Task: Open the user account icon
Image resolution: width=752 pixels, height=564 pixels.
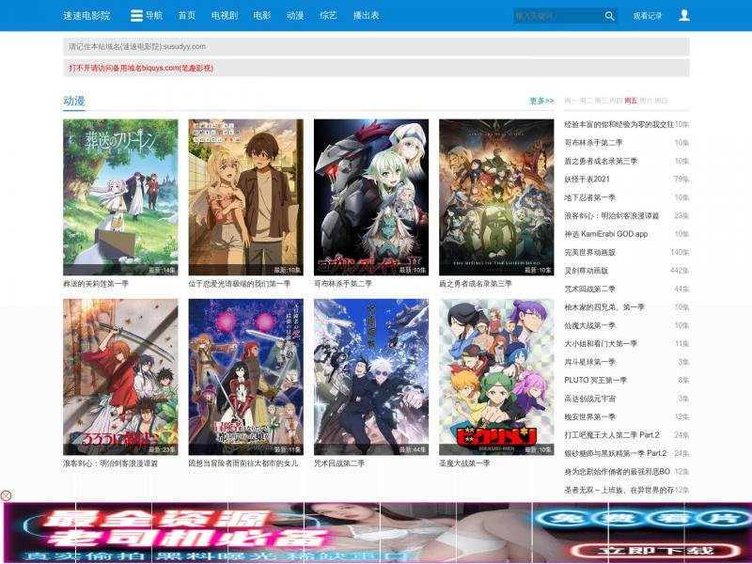Action: point(684,15)
